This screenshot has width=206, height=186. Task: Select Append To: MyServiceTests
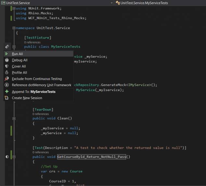38,92
